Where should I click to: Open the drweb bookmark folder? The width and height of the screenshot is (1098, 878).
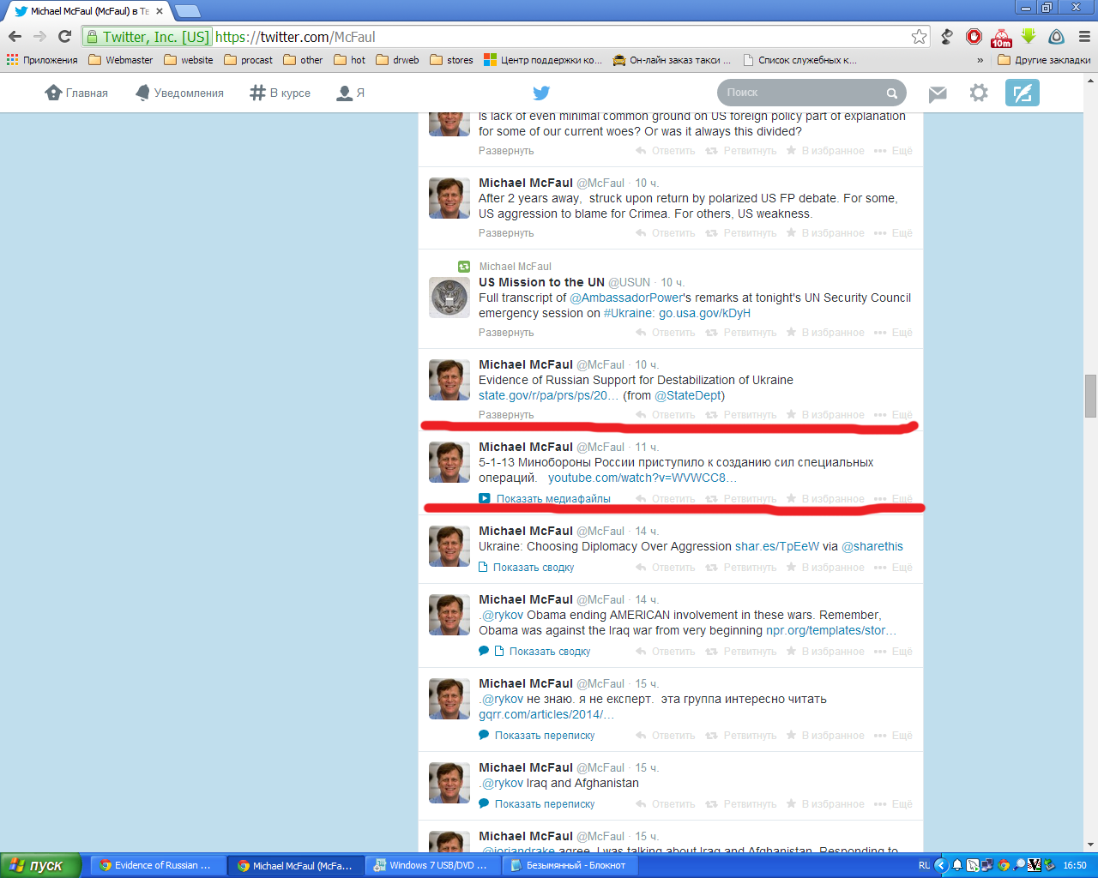point(398,60)
